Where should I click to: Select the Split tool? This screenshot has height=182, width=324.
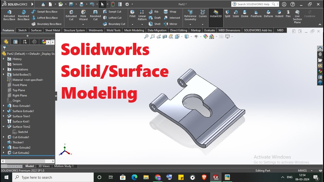pyautogui.click(x=228, y=14)
